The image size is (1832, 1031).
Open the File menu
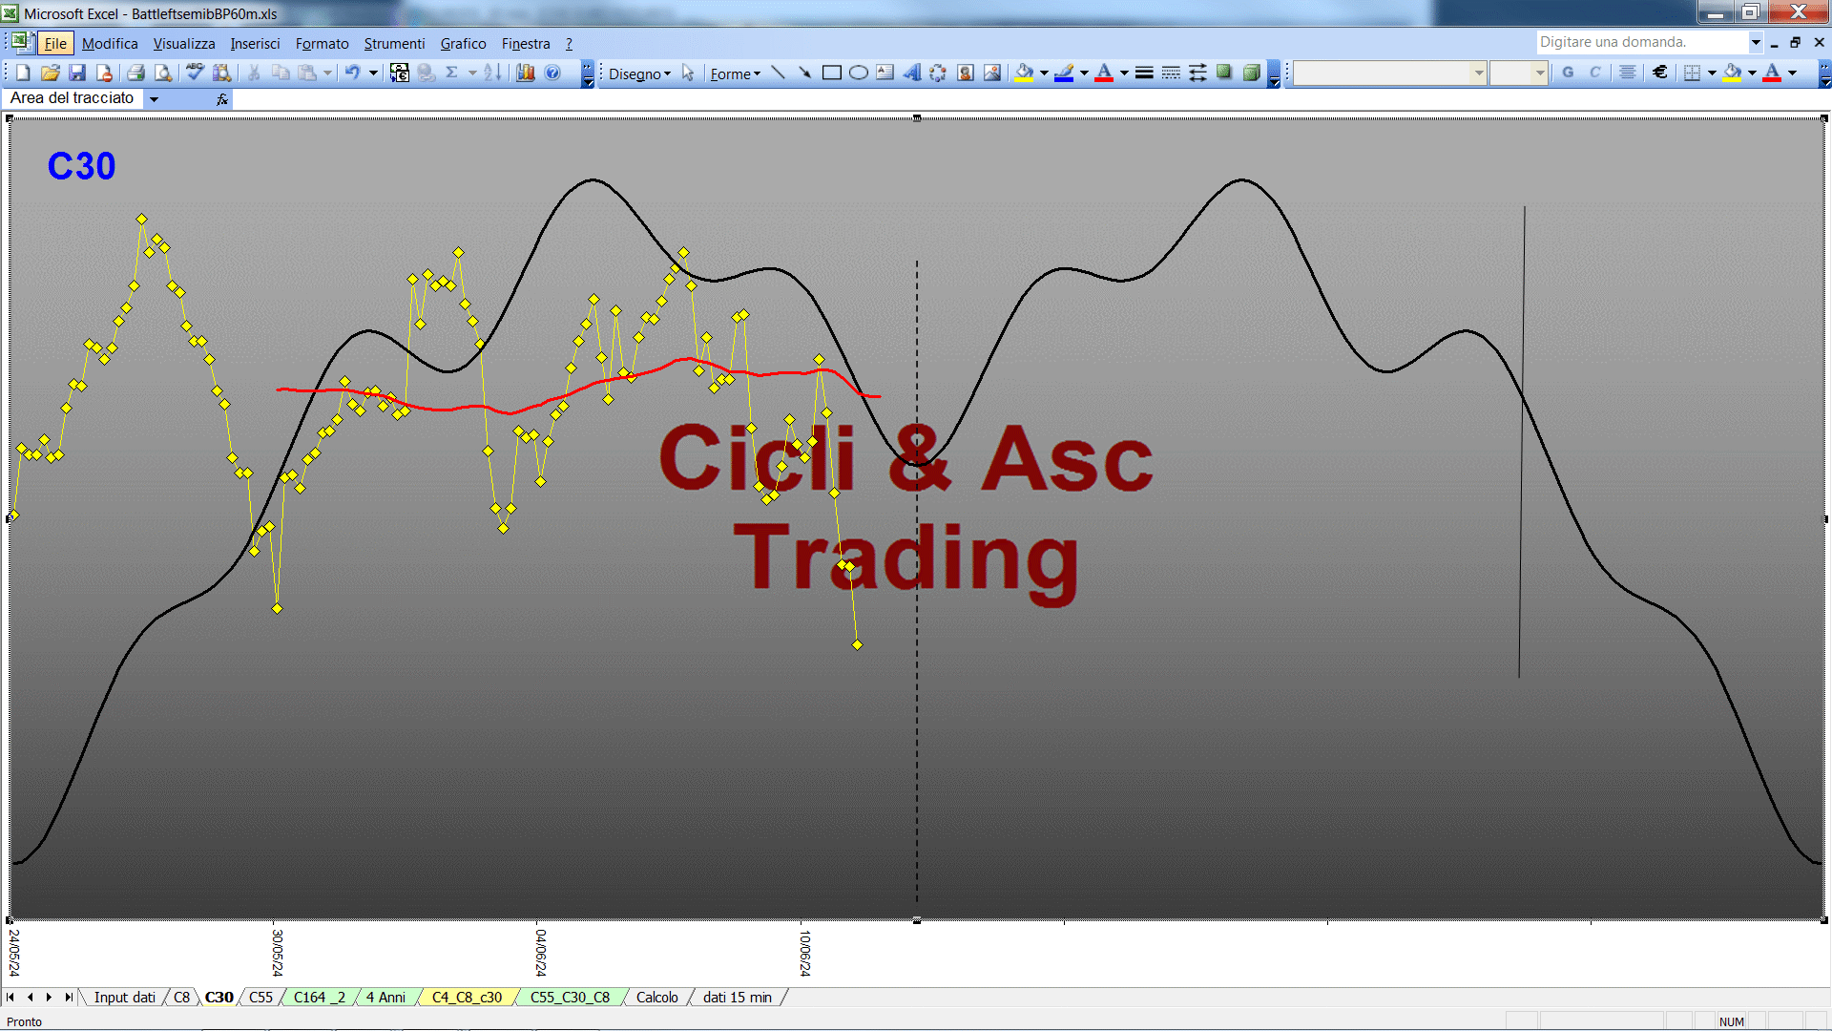pyautogui.click(x=55, y=44)
